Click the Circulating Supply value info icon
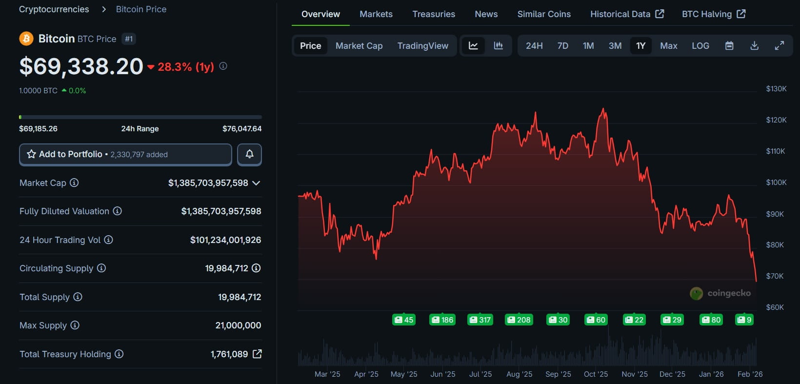 pyautogui.click(x=256, y=268)
